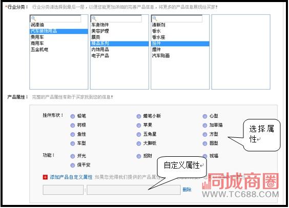The height and width of the screenshot is (208, 289).
Task: Click 添加产品自定义属性 link
Action: (x=71, y=177)
